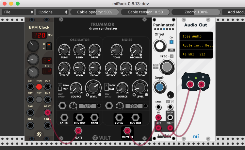Click the BPM Clock RST button

[x=39, y=99]
